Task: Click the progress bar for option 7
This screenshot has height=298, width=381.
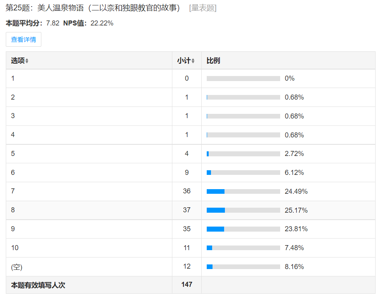Action: tap(243, 191)
